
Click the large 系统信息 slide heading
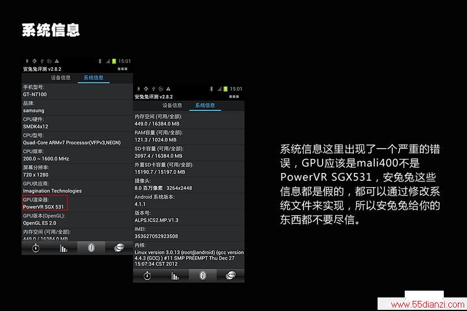[51, 30]
